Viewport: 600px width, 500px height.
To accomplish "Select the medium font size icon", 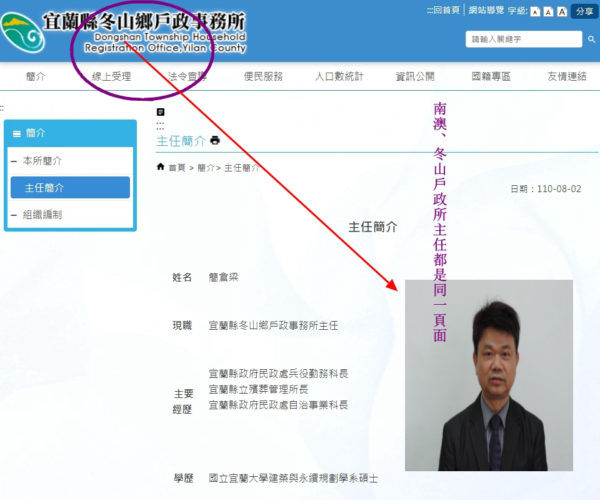I will coord(548,12).
